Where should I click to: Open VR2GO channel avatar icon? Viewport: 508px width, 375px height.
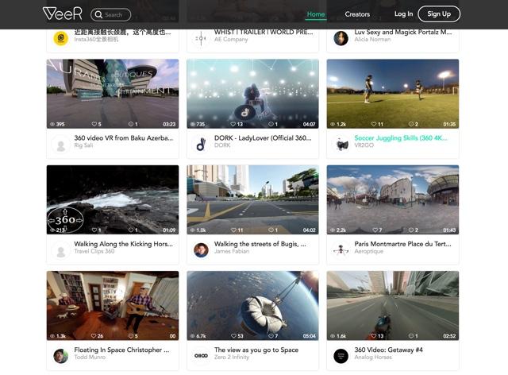pos(341,144)
